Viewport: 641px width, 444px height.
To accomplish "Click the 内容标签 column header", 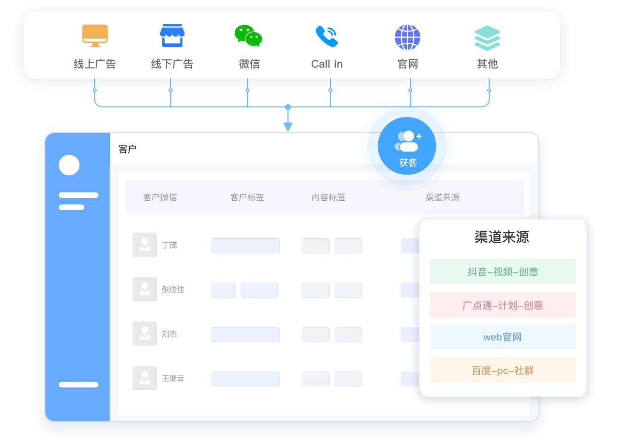I will coord(328,197).
